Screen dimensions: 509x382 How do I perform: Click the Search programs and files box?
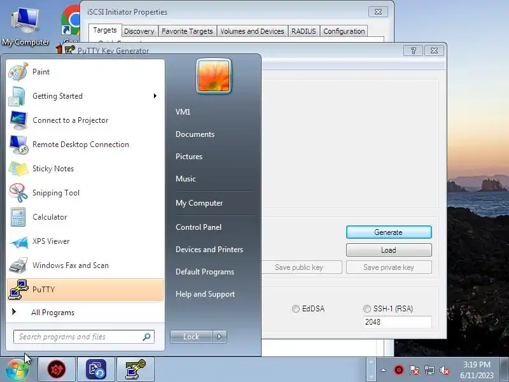point(84,337)
